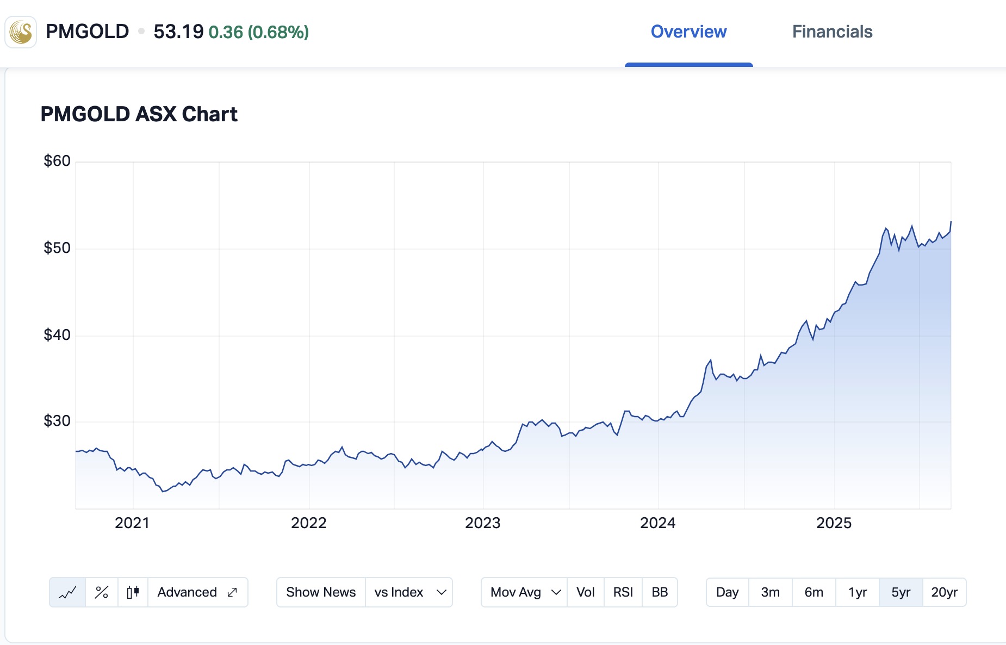The width and height of the screenshot is (1006, 645).
Task: Choose the 6m time range
Action: [814, 592]
